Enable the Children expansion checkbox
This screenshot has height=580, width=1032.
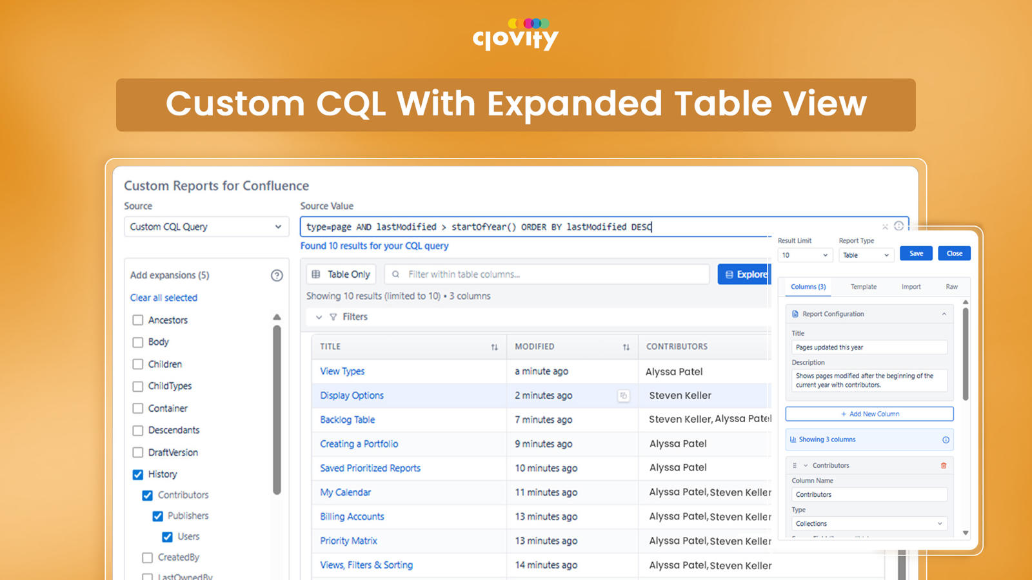tap(137, 364)
